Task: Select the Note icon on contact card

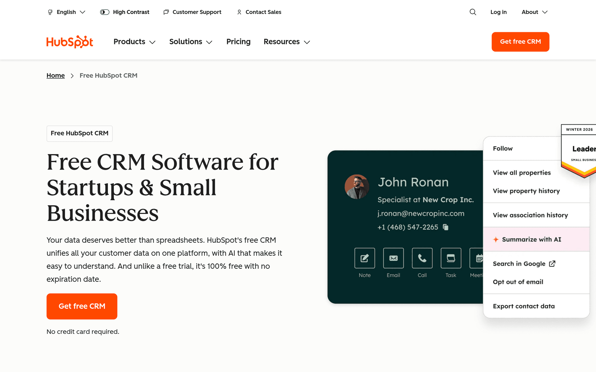Action: pos(364,258)
